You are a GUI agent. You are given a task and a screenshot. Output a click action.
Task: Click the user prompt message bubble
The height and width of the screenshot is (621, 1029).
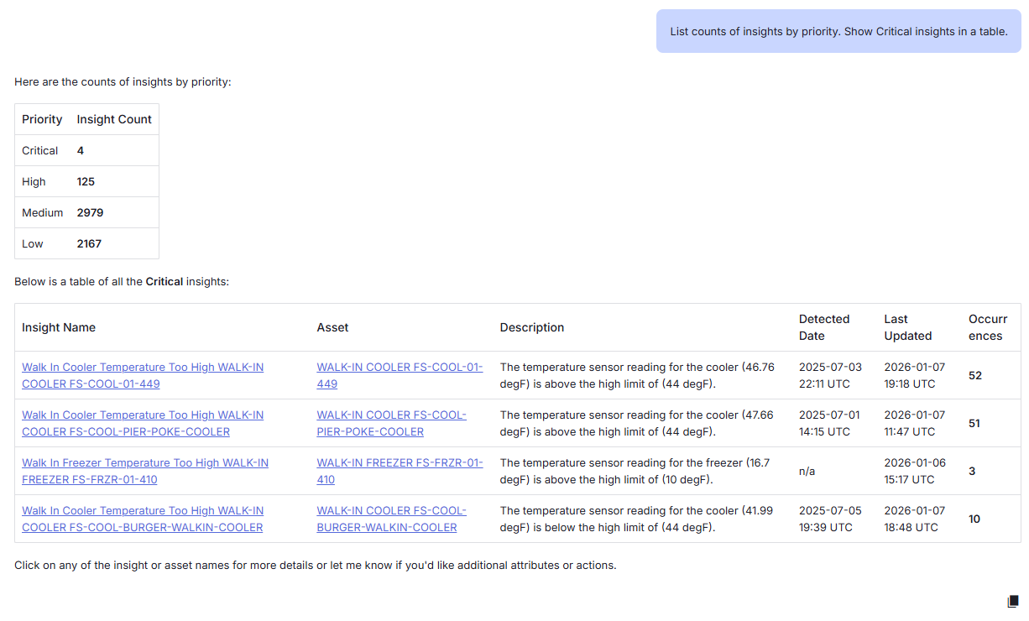coord(838,31)
